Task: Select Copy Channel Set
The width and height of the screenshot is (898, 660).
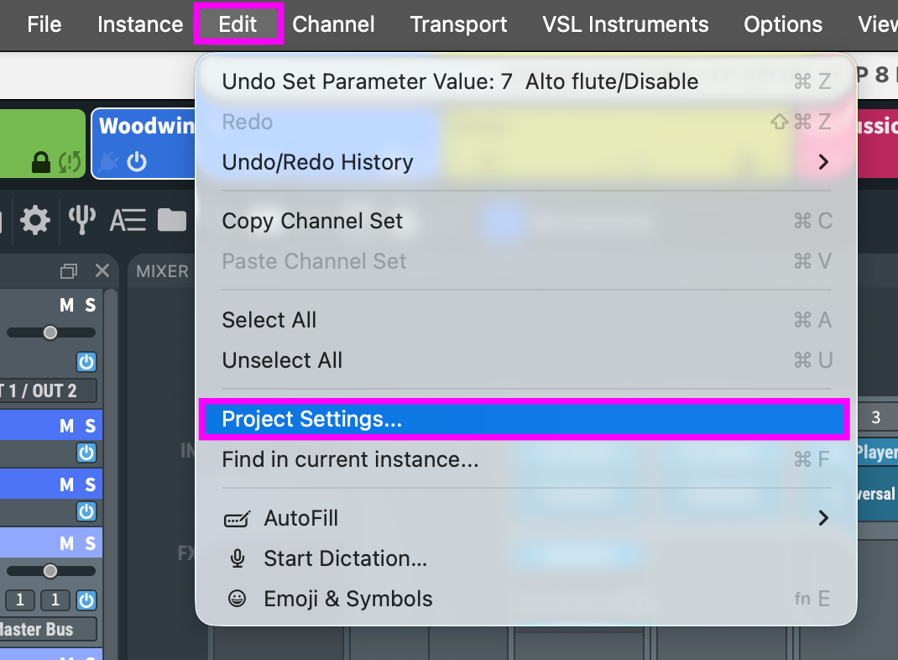Action: [312, 221]
